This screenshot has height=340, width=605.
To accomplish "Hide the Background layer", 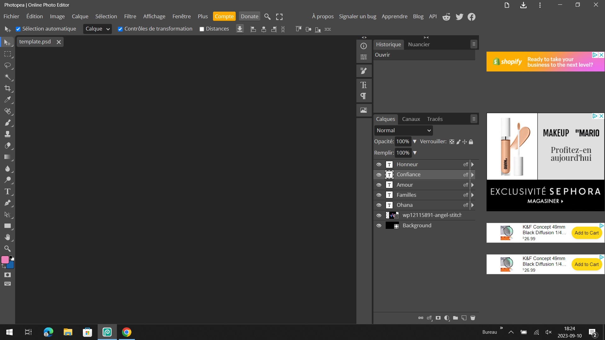I will pos(379,225).
